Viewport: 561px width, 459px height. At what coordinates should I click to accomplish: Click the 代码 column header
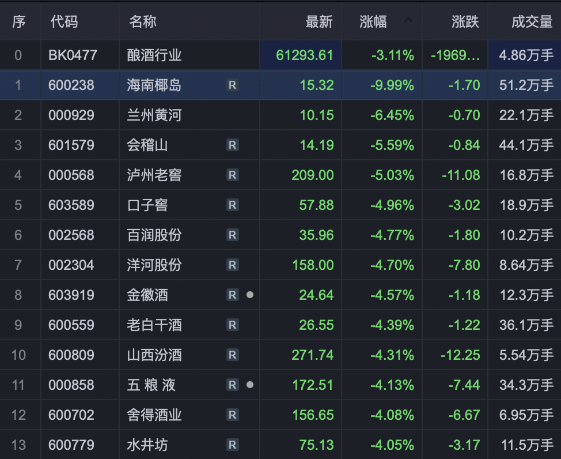(64, 22)
